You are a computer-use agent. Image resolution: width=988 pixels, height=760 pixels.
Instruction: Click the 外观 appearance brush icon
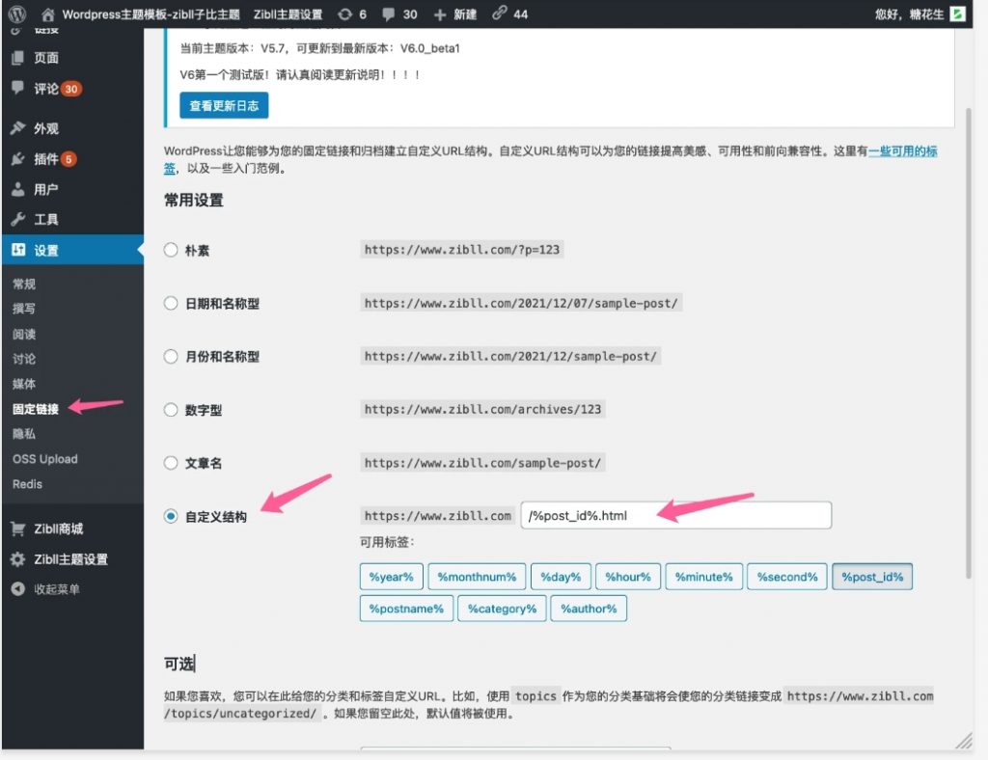point(17,128)
